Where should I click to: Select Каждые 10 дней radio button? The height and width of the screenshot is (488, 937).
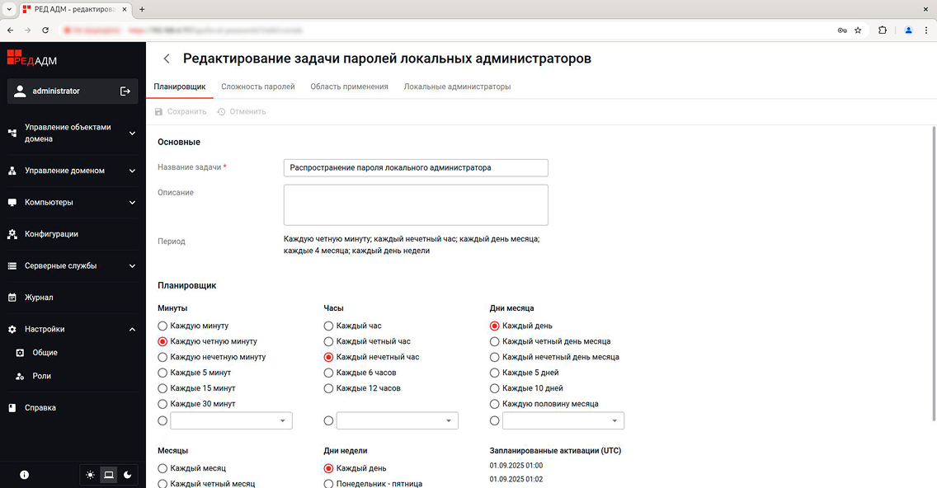tap(494, 388)
